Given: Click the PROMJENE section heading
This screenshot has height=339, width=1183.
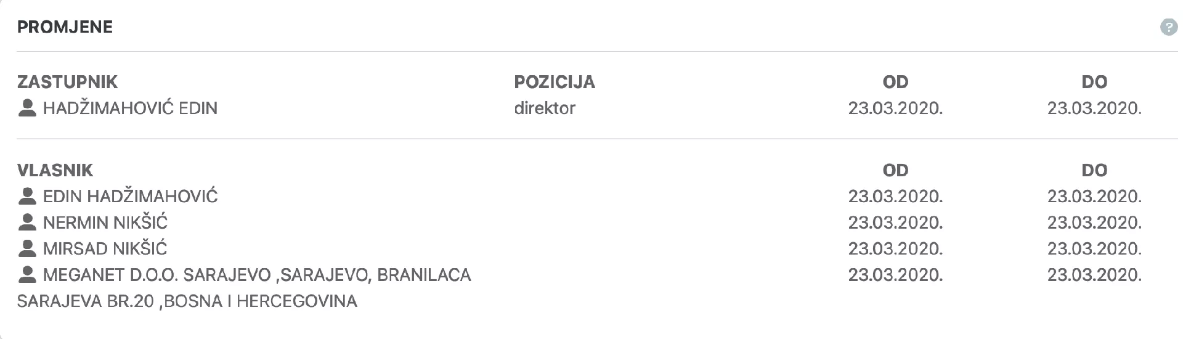Looking at the screenshot, I should [x=65, y=27].
